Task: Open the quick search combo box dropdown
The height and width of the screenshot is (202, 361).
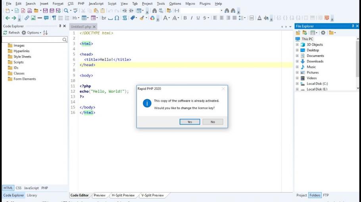Action: click(x=221, y=11)
